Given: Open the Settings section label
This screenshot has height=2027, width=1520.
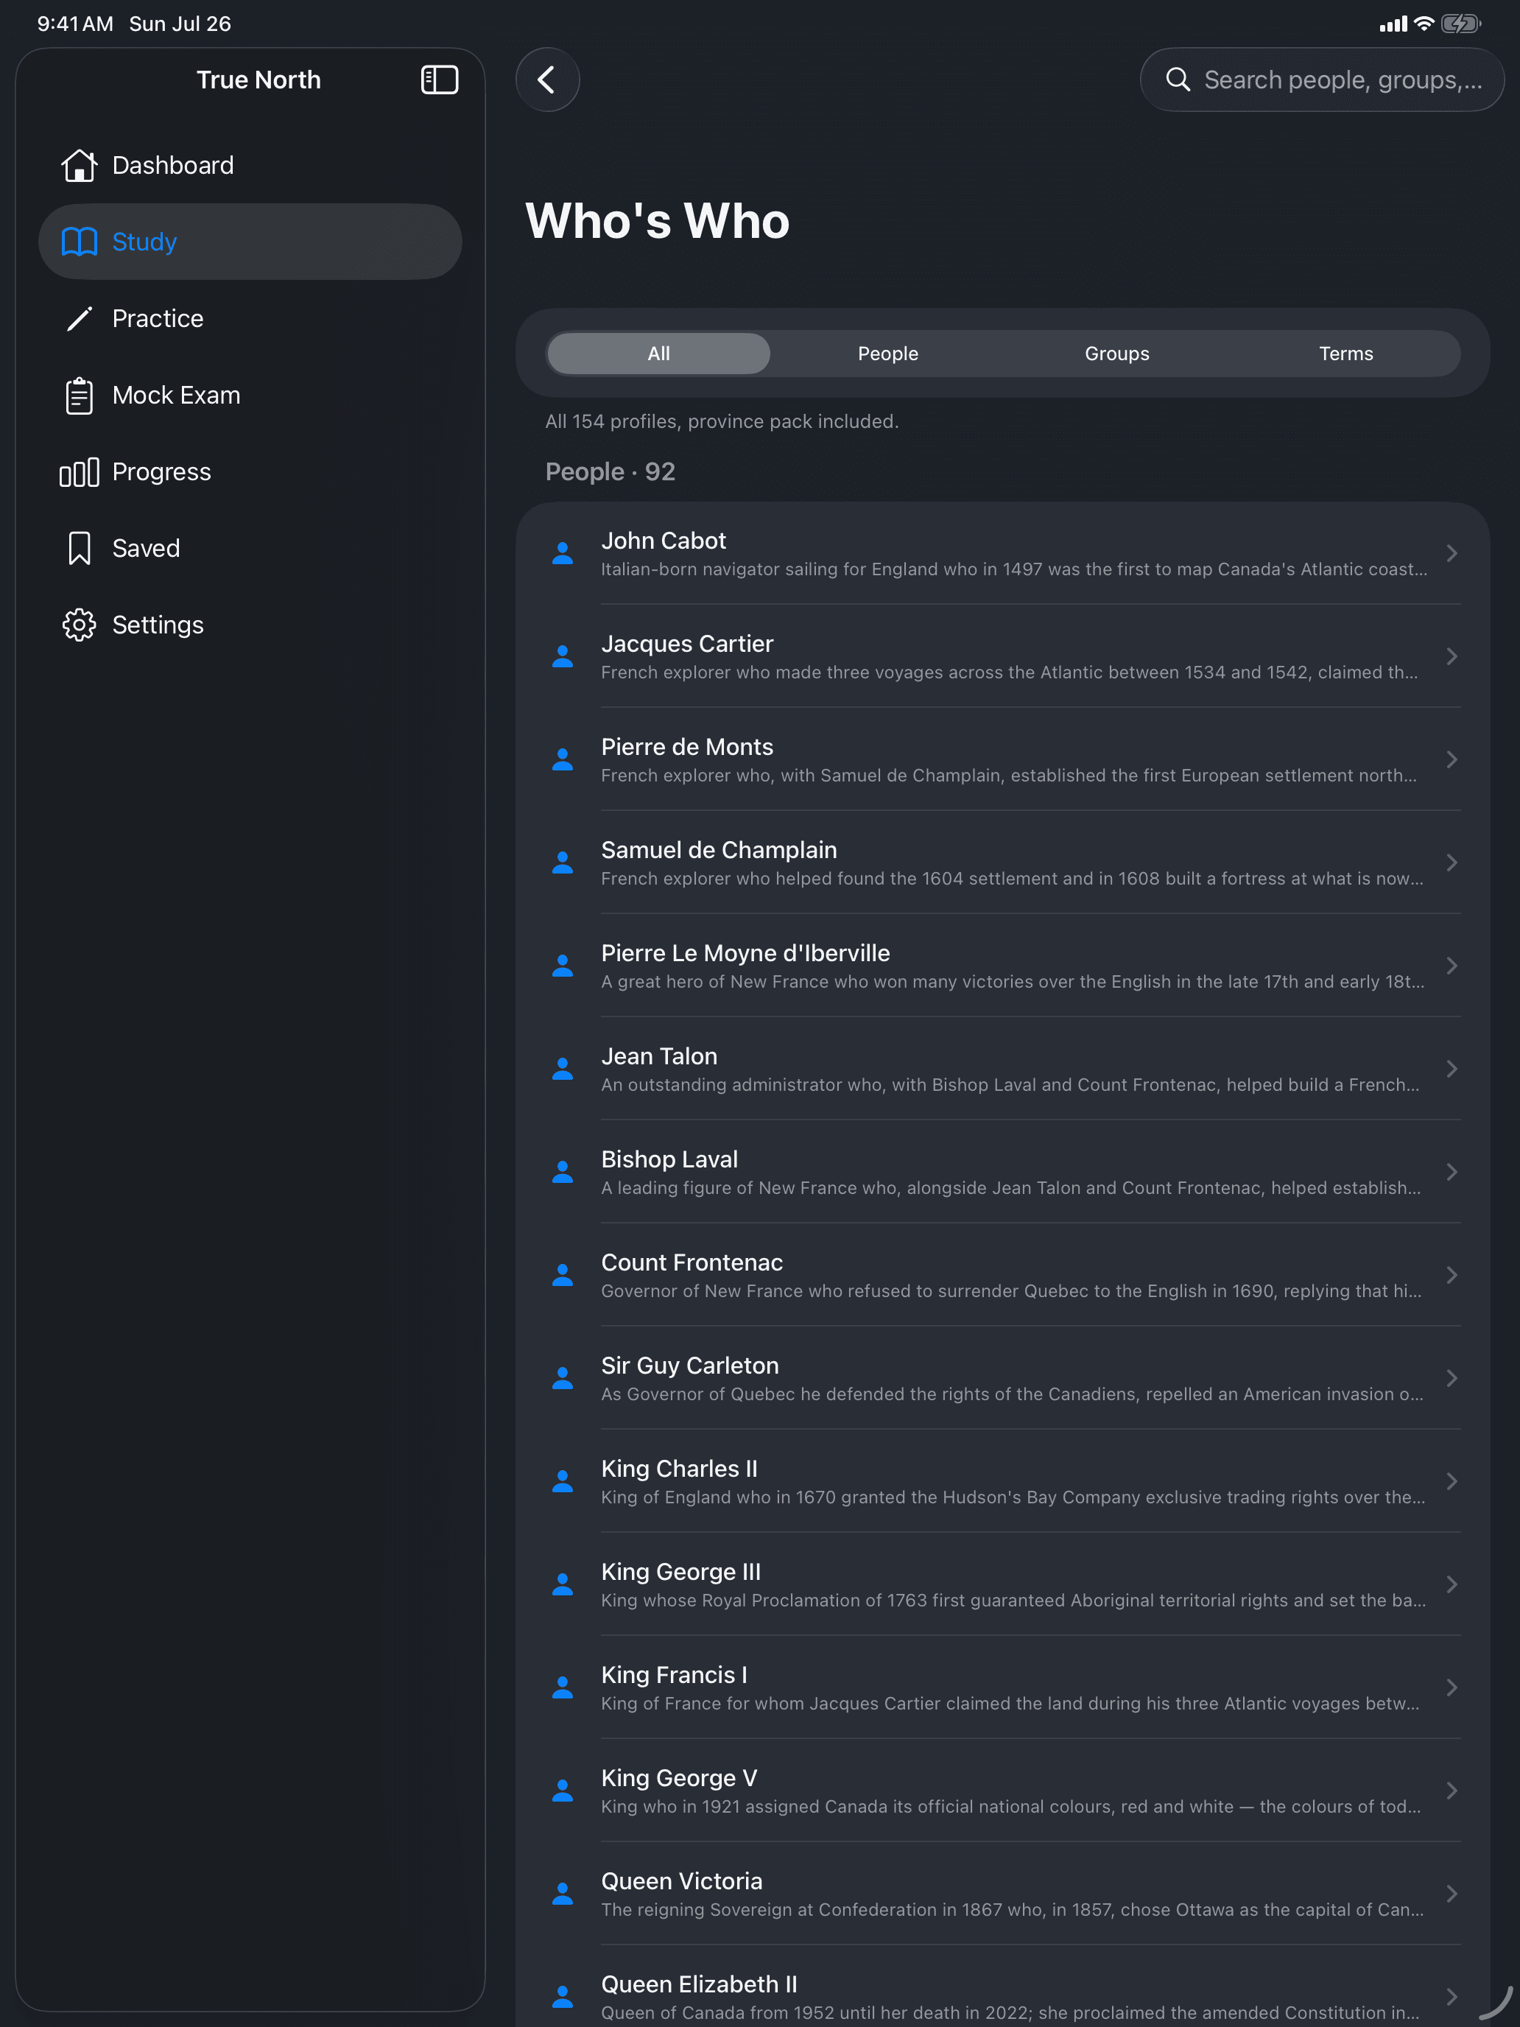Looking at the screenshot, I should pos(158,625).
